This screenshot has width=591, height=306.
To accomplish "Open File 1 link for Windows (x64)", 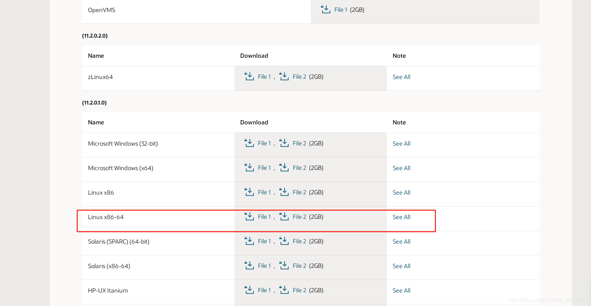I will [x=264, y=168].
